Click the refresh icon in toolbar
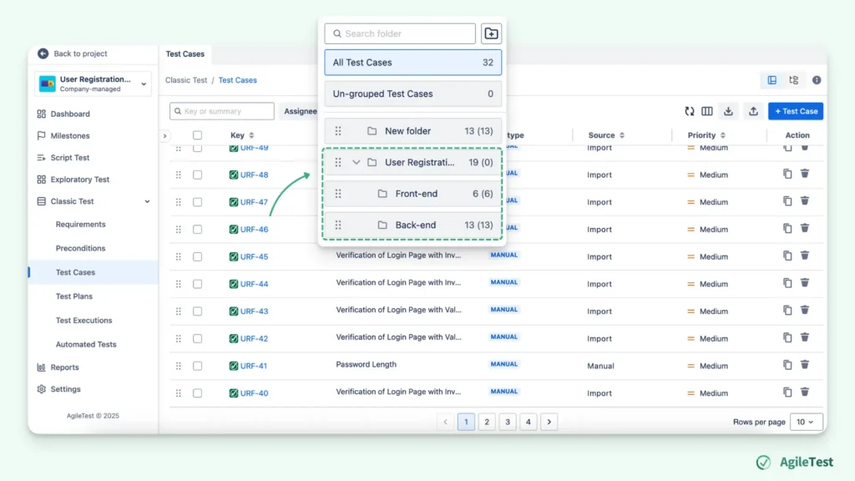 point(689,111)
